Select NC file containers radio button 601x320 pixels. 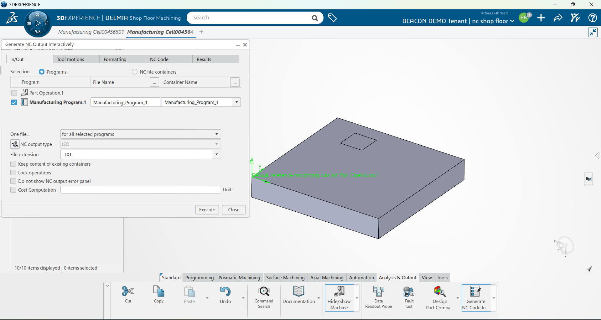pos(135,72)
